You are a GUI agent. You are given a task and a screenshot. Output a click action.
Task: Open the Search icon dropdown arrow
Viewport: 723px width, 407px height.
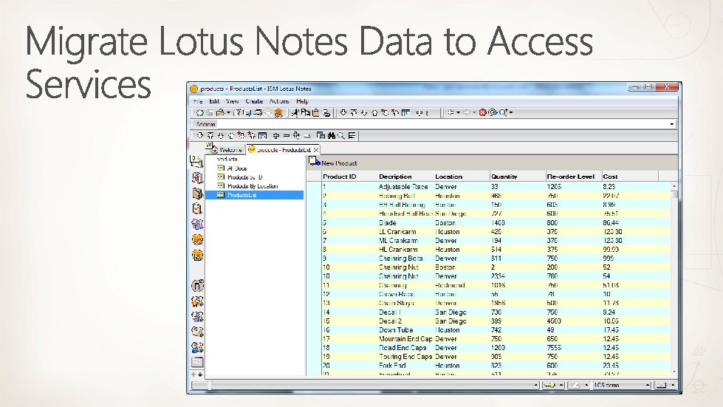[511, 112]
